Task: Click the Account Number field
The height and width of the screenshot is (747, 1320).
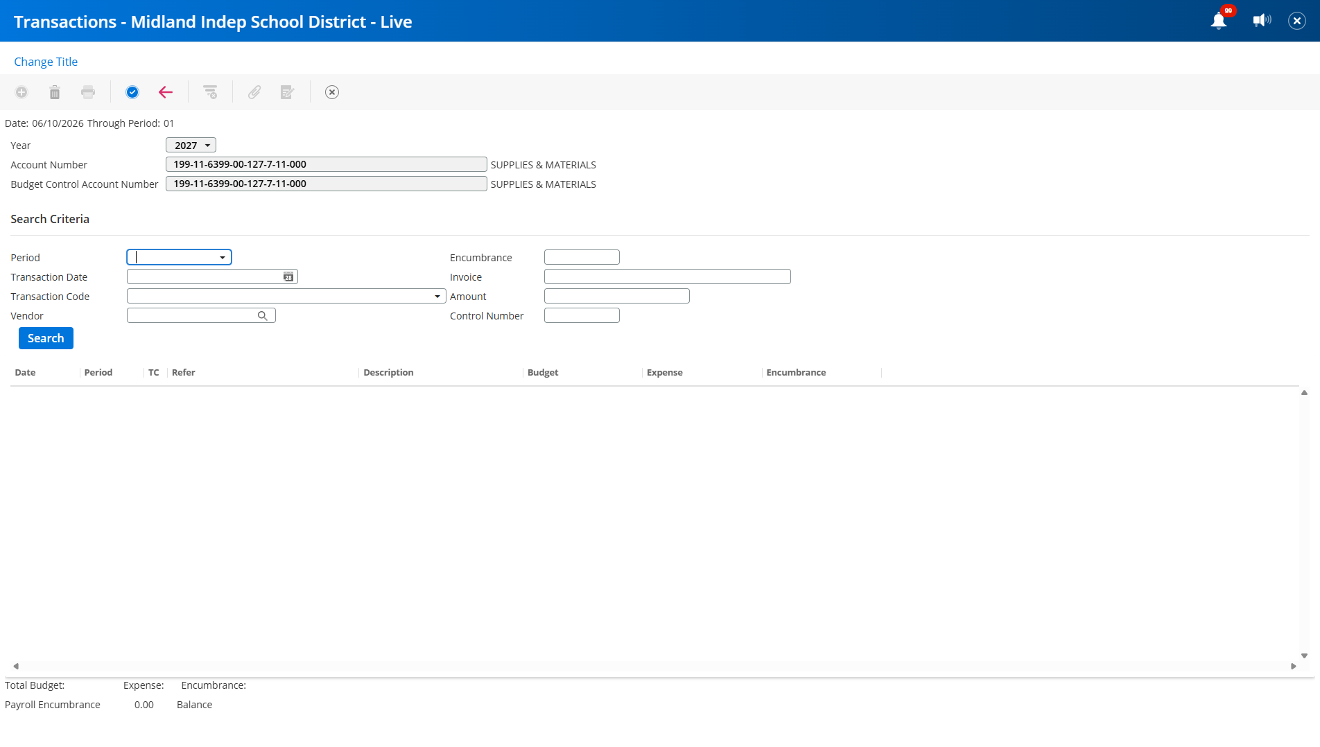Action: 327,164
